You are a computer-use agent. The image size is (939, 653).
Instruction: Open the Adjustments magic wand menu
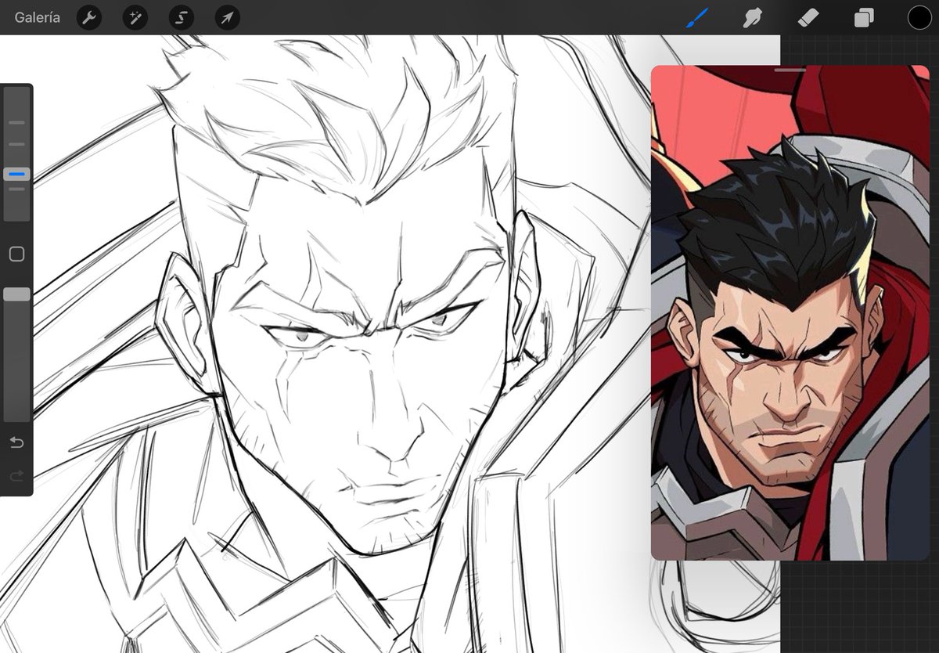click(x=135, y=17)
